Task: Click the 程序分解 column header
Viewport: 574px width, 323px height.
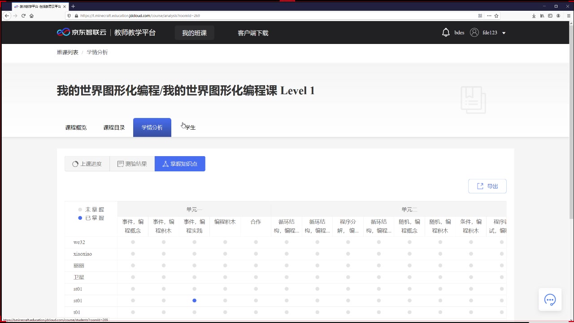Action: (x=348, y=226)
